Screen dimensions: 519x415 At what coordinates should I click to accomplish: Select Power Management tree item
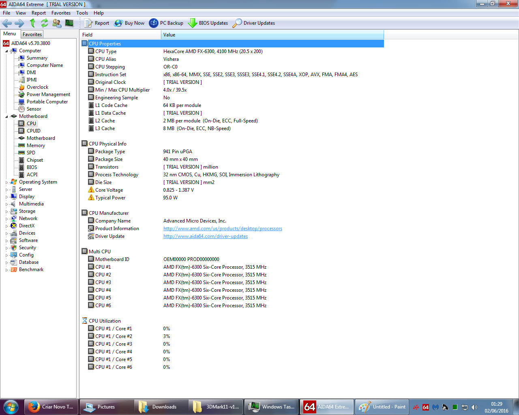point(48,94)
